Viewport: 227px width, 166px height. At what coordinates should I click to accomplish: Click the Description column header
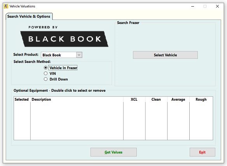pos(77,100)
